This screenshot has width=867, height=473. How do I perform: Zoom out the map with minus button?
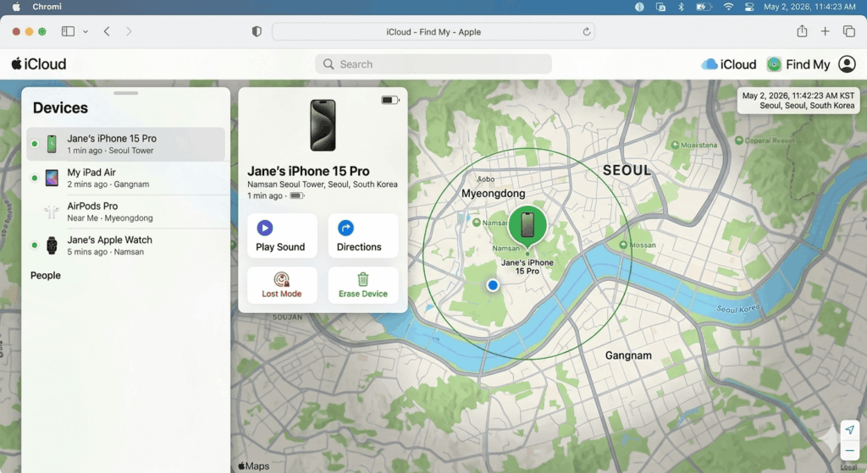click(849, 450)
